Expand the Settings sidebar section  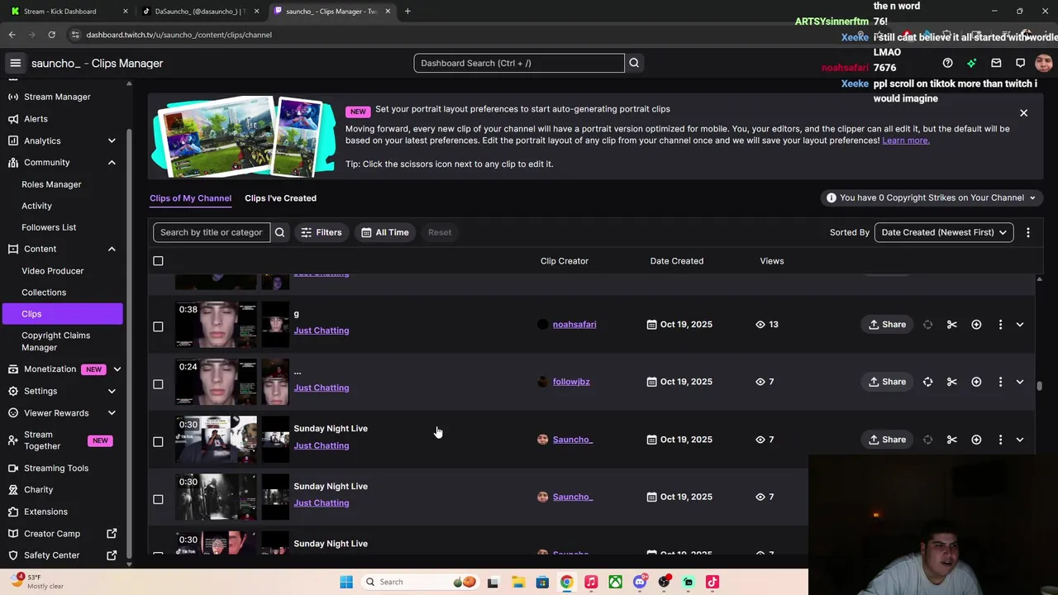[x=112, y=391]
